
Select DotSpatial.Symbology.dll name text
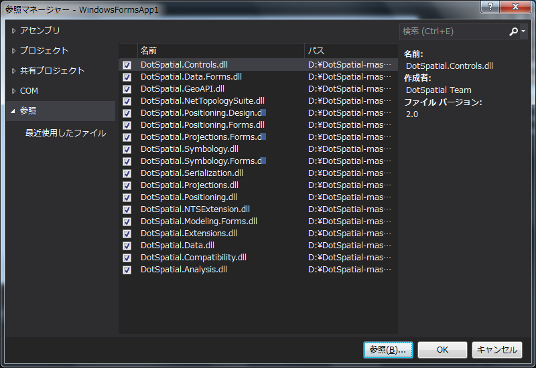(x=190, y=149)
